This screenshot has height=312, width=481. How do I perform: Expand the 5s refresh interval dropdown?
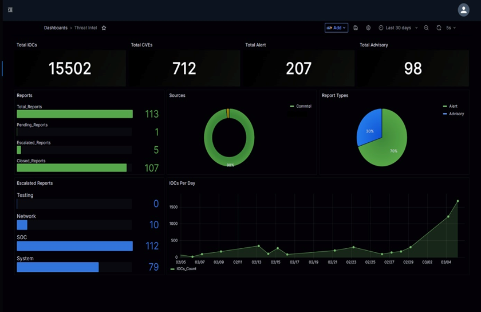coord(451,28)
